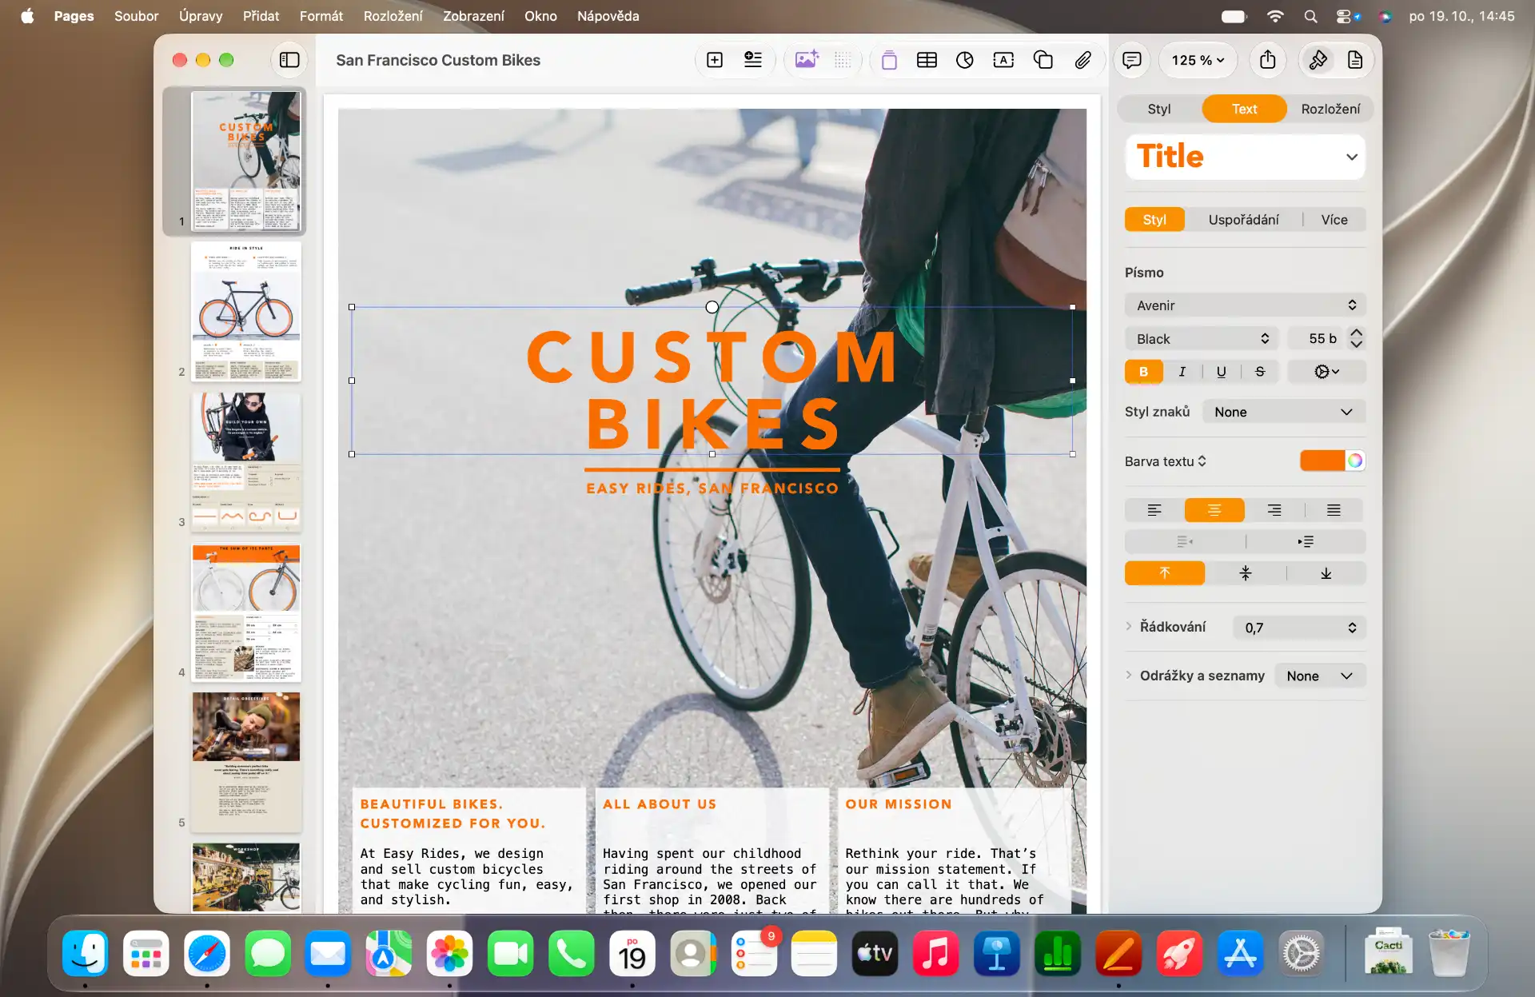Select the Uspořádání sub-tab

tap(1243, 220)
